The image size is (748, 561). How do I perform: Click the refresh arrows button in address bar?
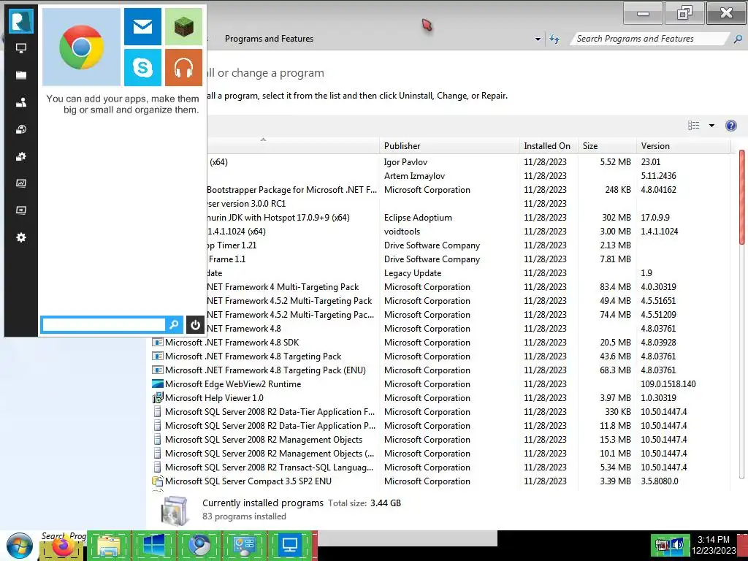554,39
